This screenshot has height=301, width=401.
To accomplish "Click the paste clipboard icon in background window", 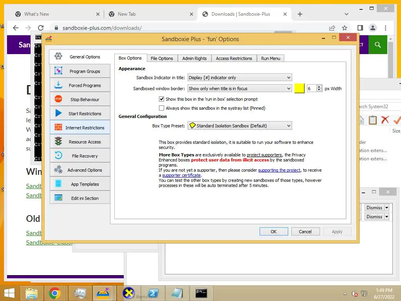I will coord(373,120).
